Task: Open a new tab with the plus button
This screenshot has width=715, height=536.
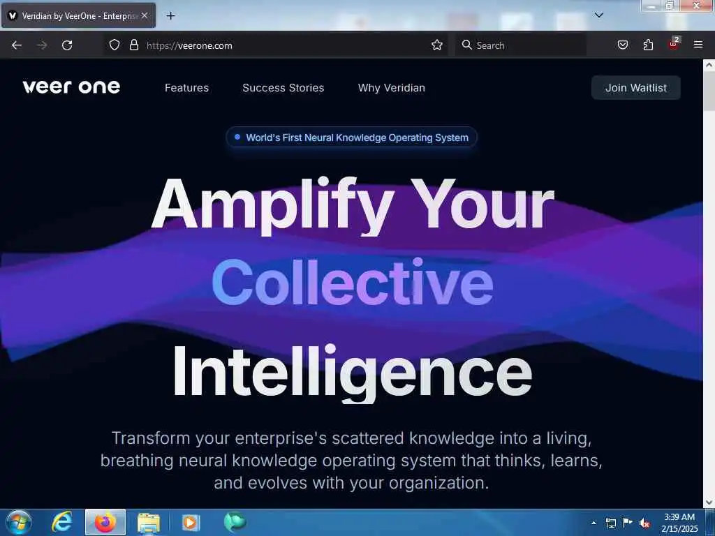Action: click(170, 16)
